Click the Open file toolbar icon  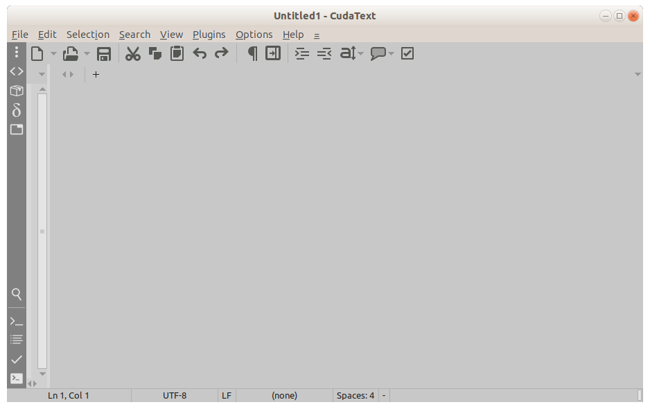click(x=71, y=53)
